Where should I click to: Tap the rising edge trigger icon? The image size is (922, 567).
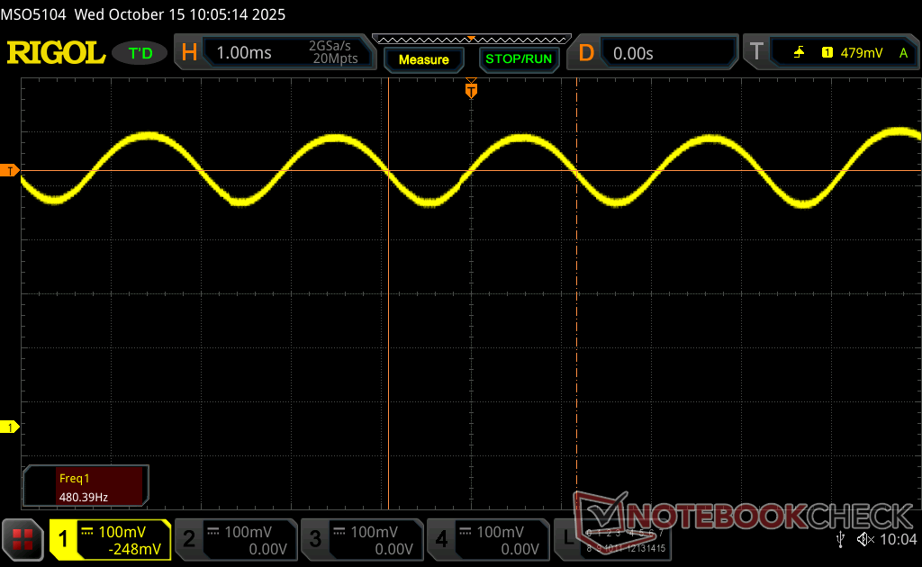coord(799,53)
